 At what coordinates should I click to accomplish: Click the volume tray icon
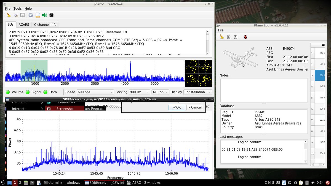[x=313, y=182]
